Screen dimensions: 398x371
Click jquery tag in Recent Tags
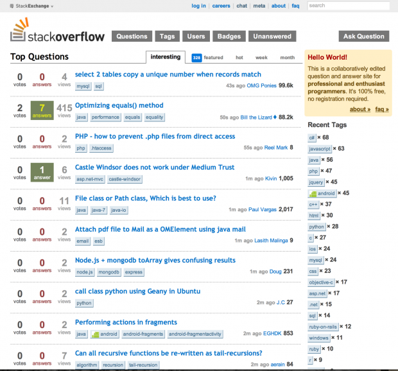(316, 182)
